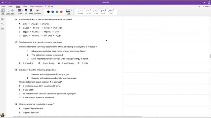This screenshot has height=118, width=211.
Task: Pick the green ink colour
Action: [x=57, y=12]
